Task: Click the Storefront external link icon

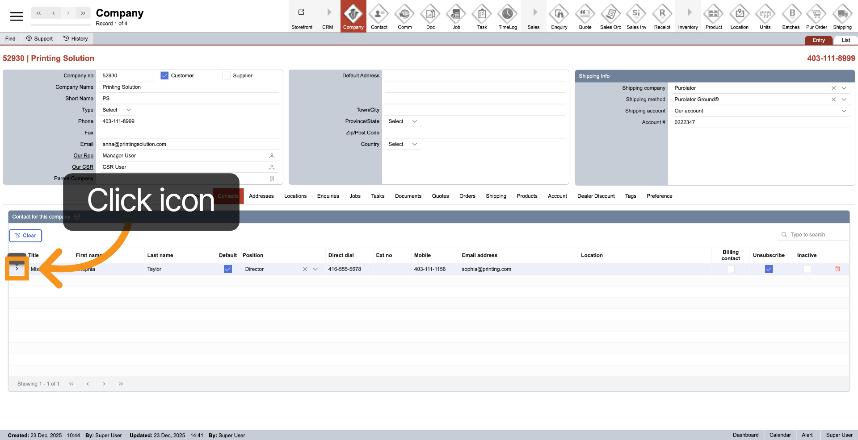Action: click(302, 13)
